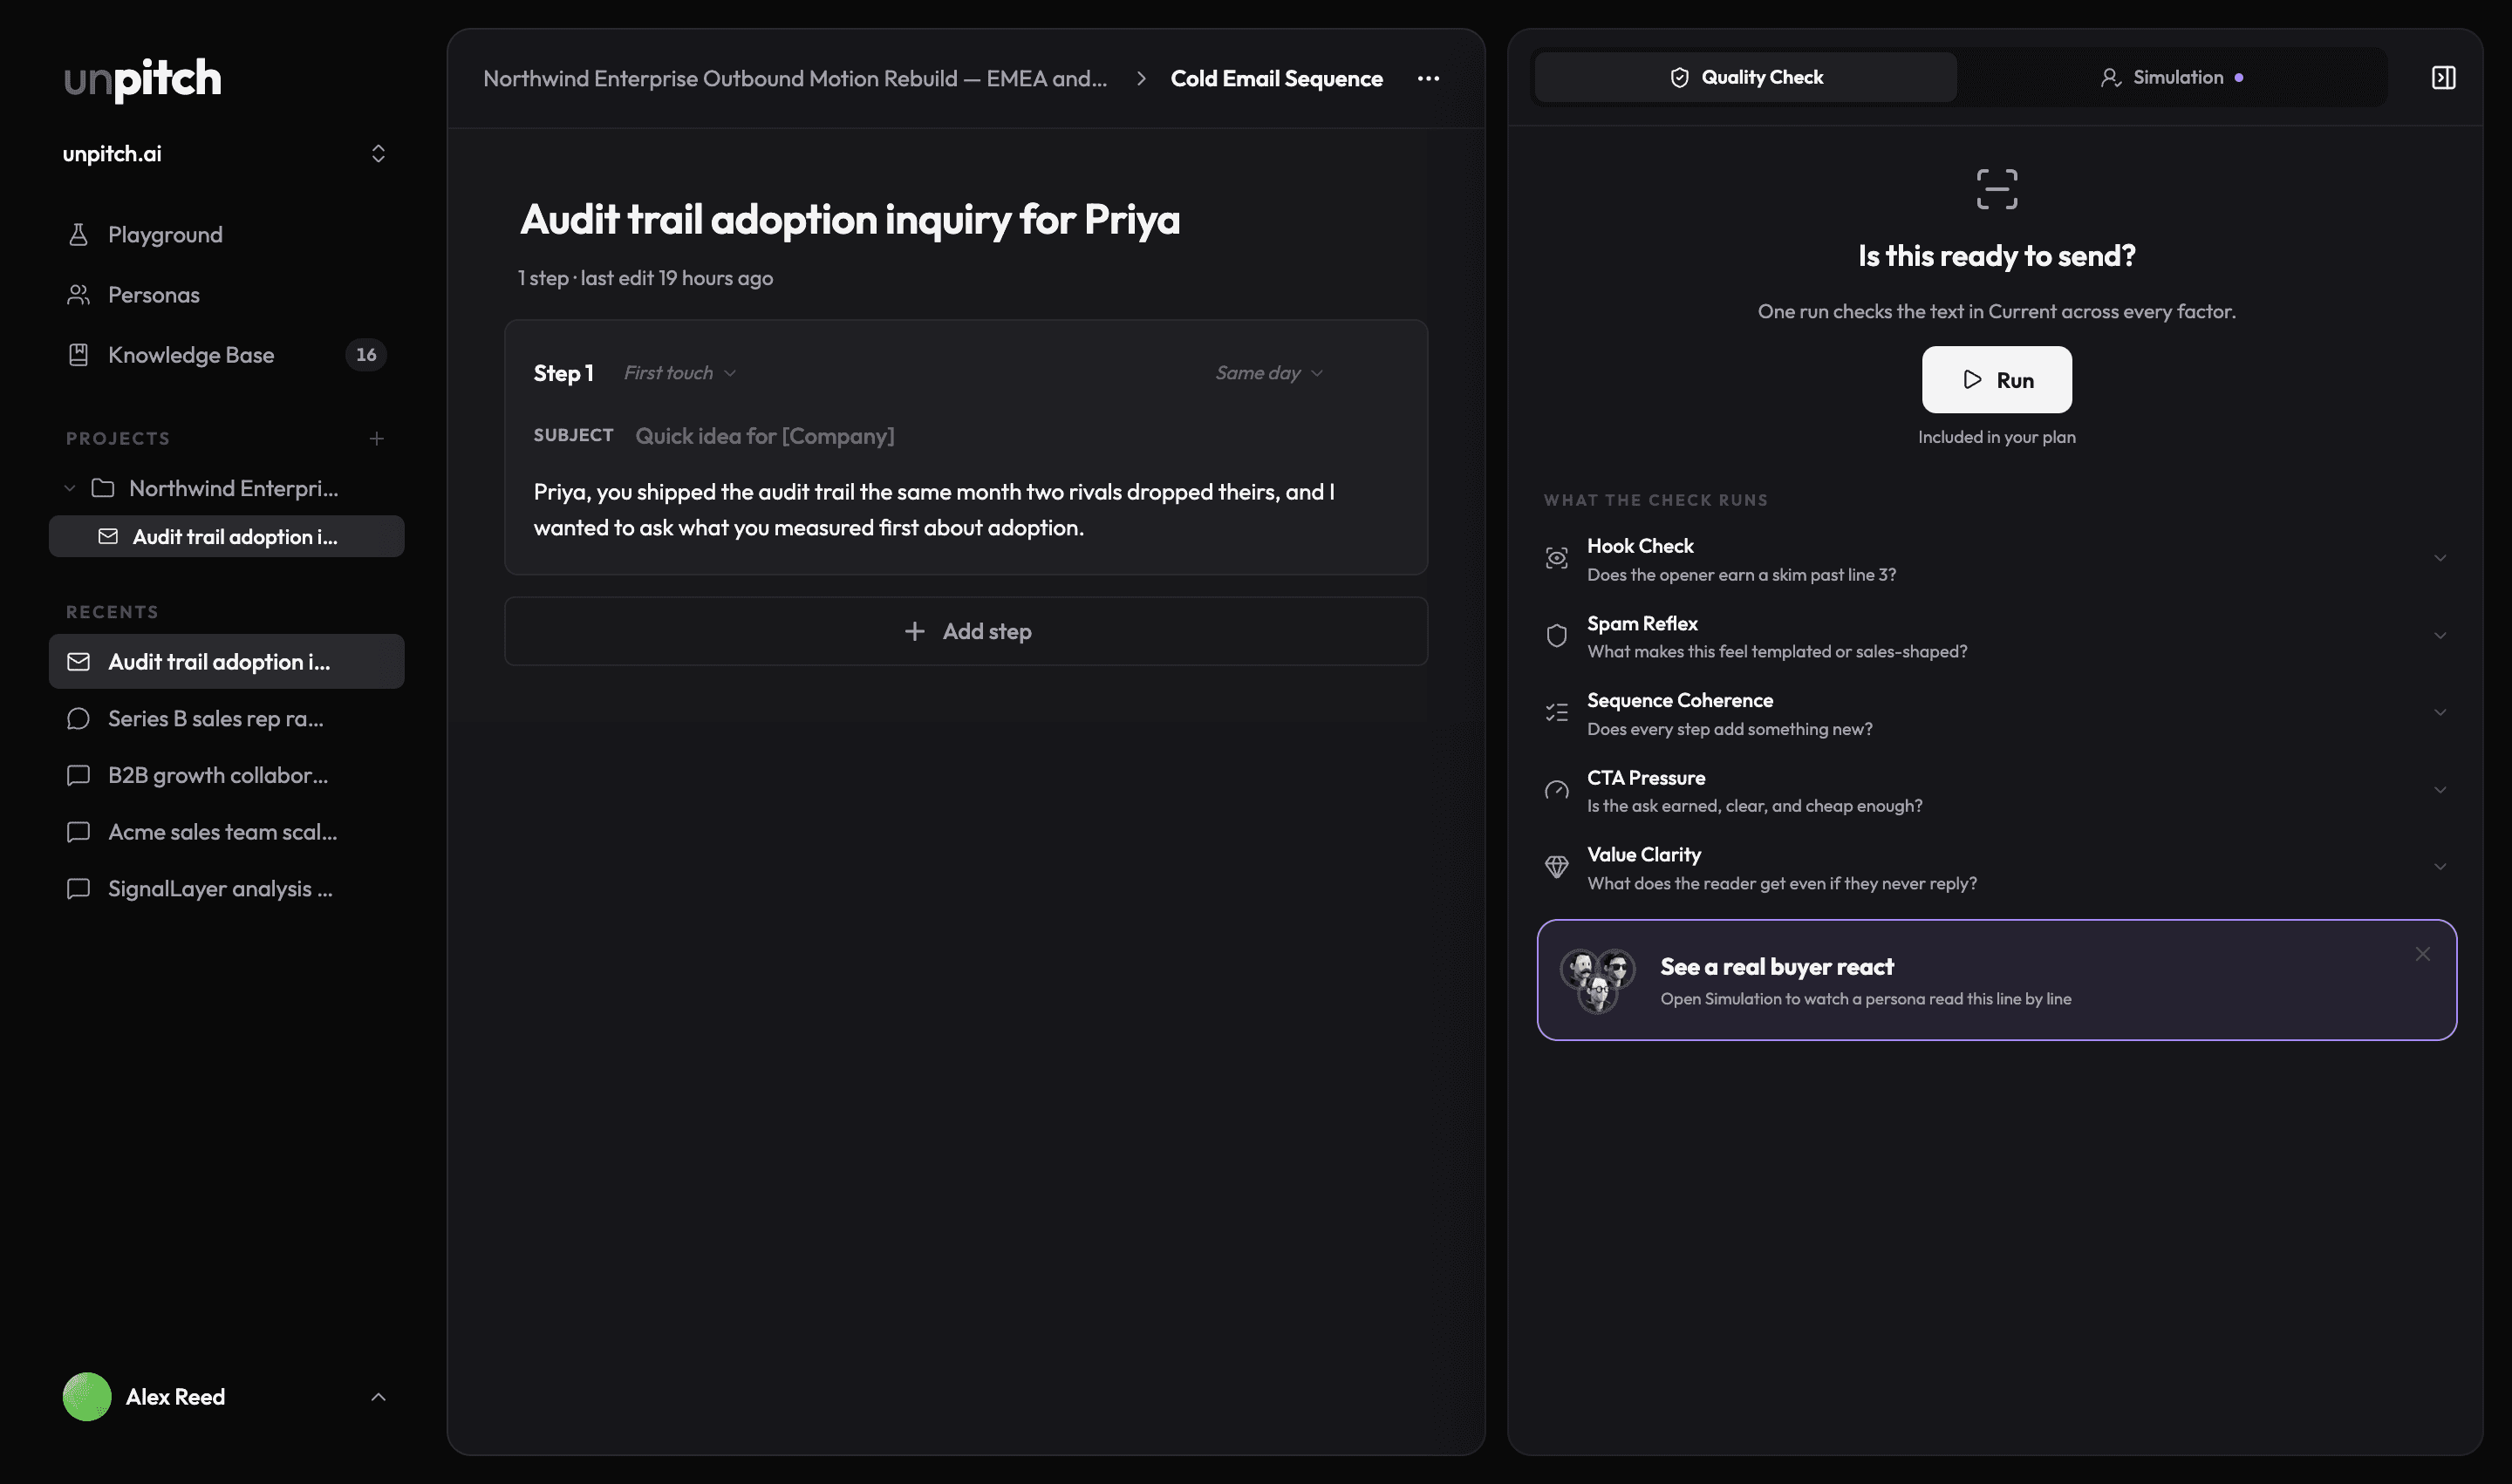2512x1484 pixels.
Task: Click the Sequence Coherence checklist icon
Action: [x=1557, y=713]
